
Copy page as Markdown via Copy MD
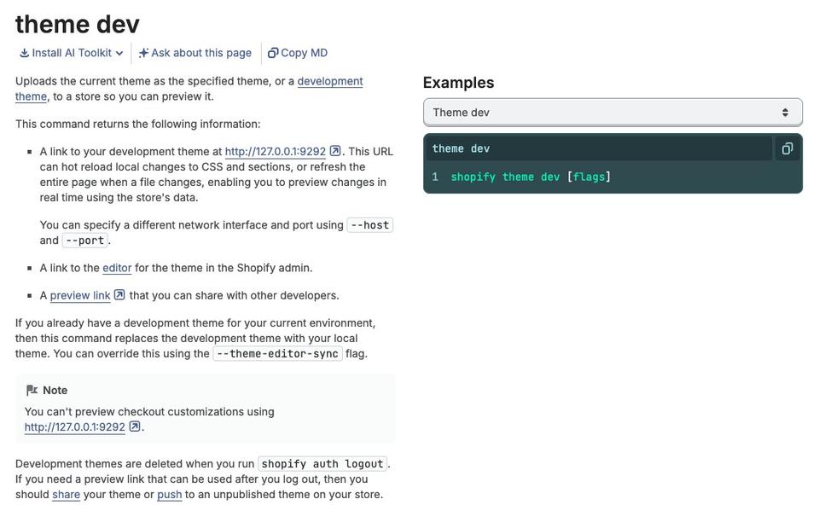click(298, 53)
